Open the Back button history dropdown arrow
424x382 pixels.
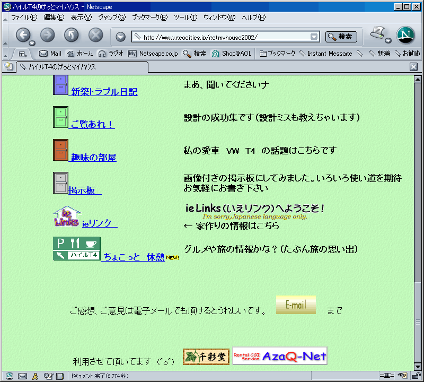coord(32,43)
